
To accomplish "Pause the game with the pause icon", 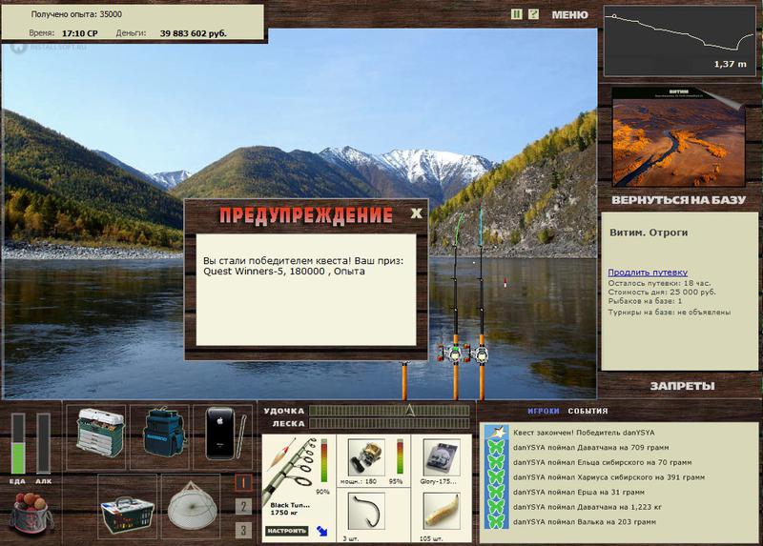I will [x=516, y=14].
